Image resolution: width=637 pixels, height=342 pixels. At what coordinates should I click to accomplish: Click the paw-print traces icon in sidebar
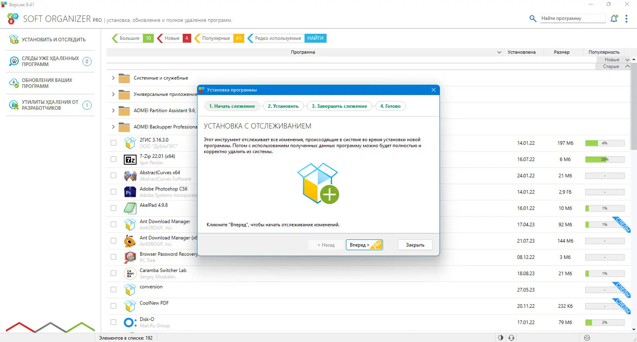pos(14,61)
